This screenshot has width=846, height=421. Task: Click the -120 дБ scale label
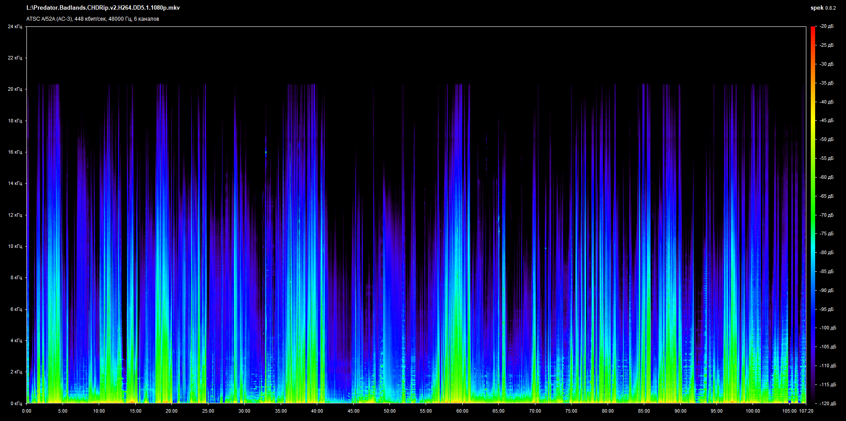pyautogui.click(x=827, y=403)
